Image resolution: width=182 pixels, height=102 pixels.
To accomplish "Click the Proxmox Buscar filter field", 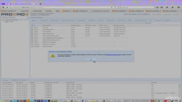I will point(166,23).
